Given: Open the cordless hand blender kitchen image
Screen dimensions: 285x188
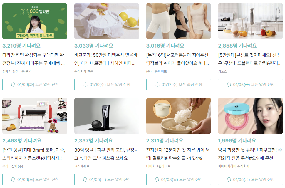Looking at the screenshot, I should click(x=250, y=21).
